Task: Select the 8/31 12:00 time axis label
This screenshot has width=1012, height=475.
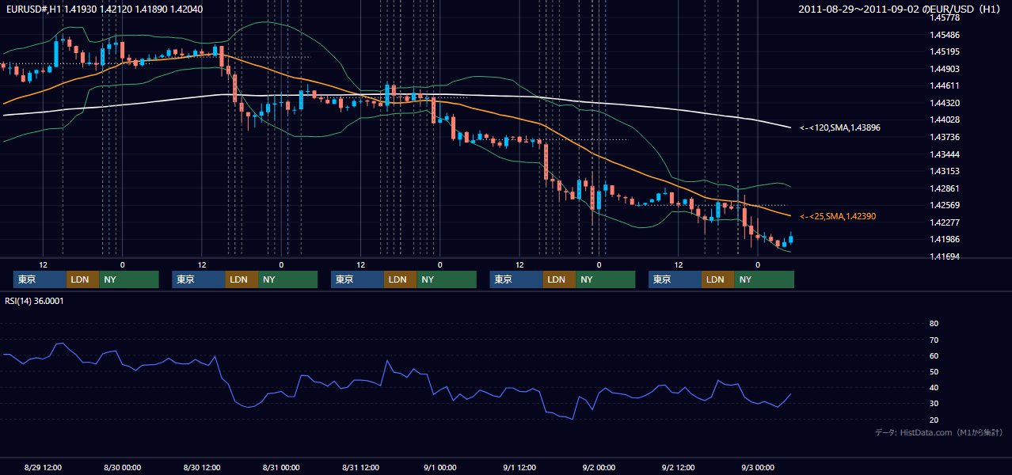Action: 360,468
